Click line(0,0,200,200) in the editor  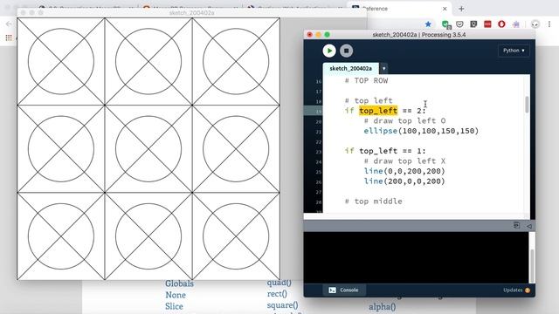[404, 171]
